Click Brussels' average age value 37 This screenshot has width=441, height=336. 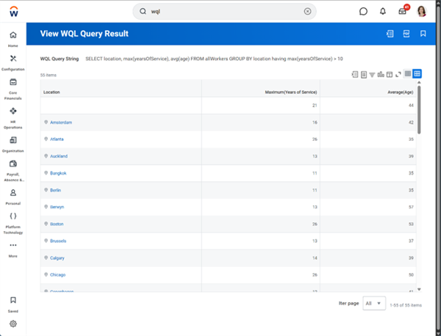[x=411, y=241]
